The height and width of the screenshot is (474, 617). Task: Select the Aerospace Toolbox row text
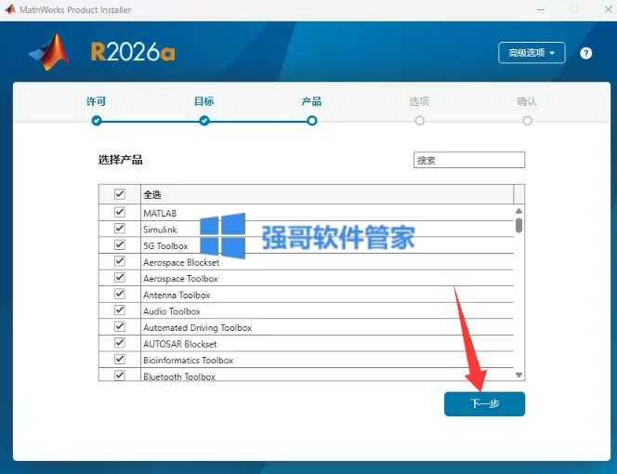(180, 279)
